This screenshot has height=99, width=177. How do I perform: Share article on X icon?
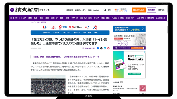101,48
